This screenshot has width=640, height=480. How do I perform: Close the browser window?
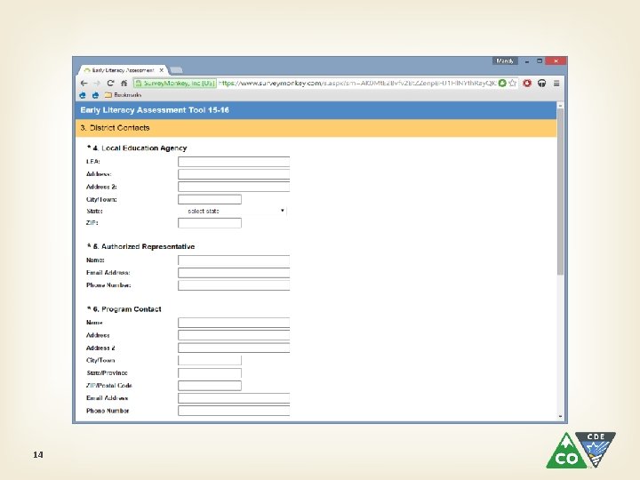coord(556,60)
